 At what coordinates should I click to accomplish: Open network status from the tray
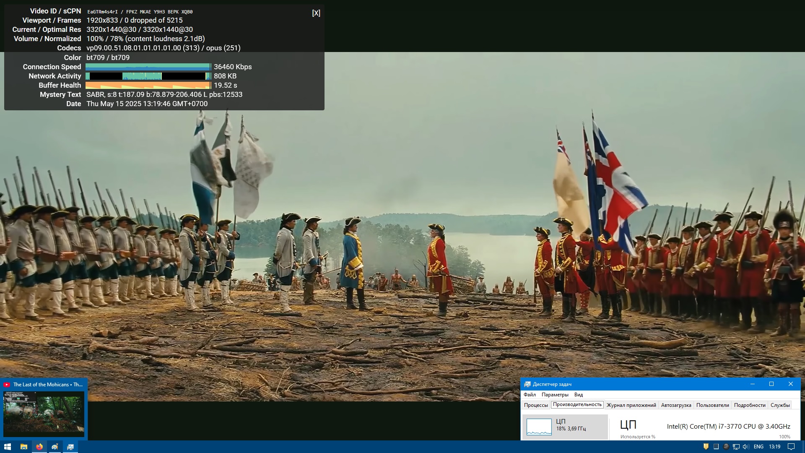(736, 447)
